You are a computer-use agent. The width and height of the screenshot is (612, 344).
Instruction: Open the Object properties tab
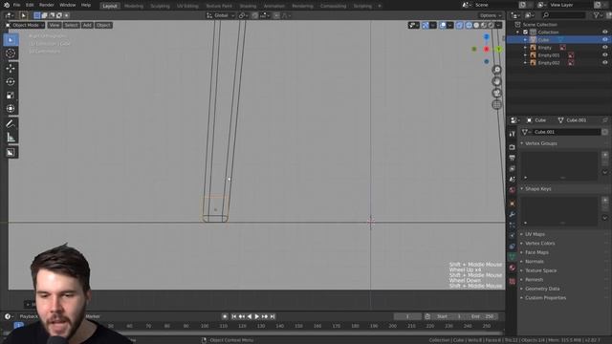[x=513, y=204]
